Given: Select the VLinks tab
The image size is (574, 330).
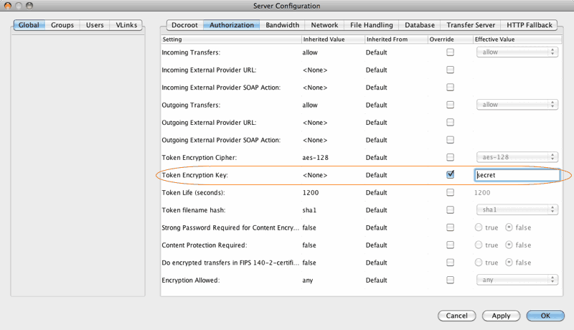Looking at the screenshot, I should point(126,25).
